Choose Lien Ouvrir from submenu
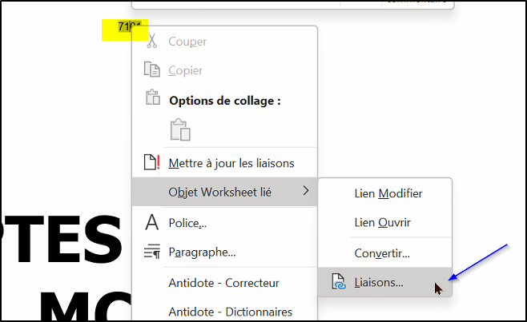527x322 pixels. (x=384, y=222)
